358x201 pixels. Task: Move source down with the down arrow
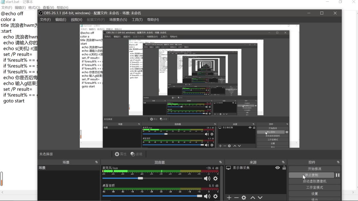(260, 198)
